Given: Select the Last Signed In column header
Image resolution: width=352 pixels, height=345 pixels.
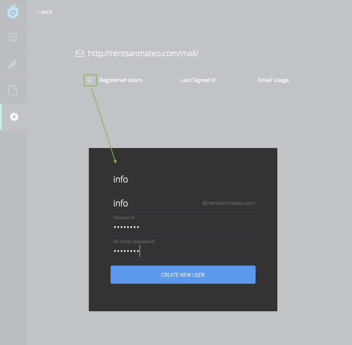Looking at the screenshot, I should [198, 80].
